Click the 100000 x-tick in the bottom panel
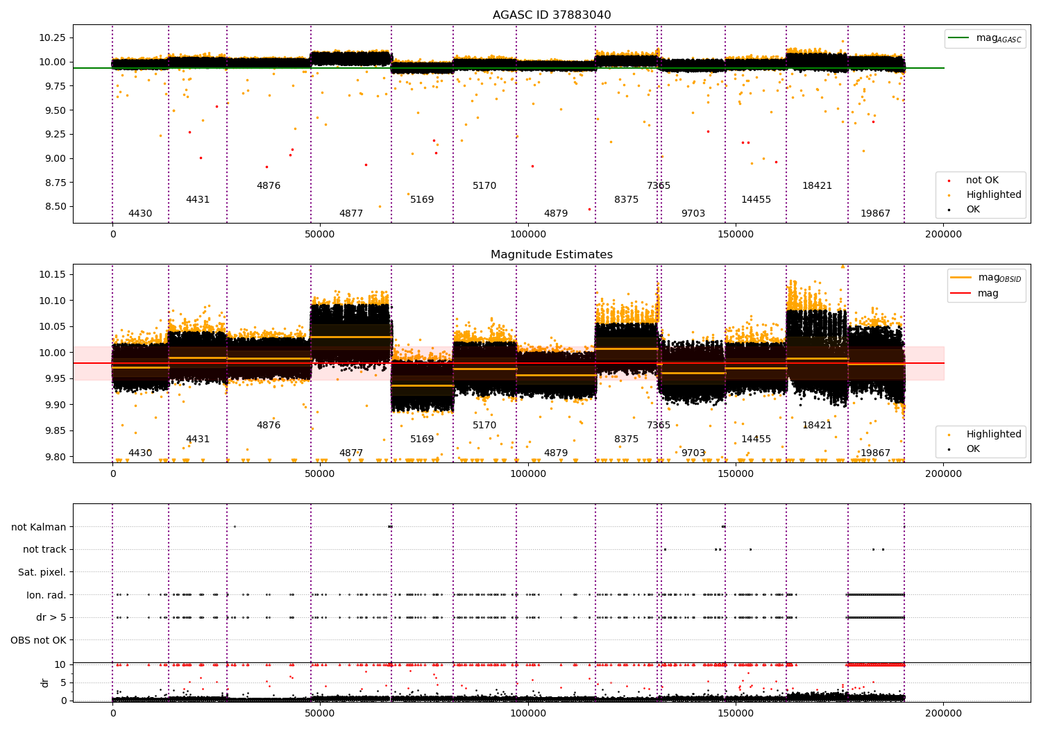Screen dimensions: 1041x729 [528, 713]
